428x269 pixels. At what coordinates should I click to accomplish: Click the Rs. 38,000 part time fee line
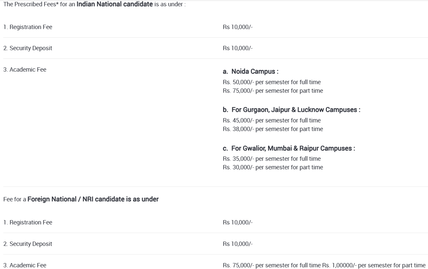click(x=273, y=129)
